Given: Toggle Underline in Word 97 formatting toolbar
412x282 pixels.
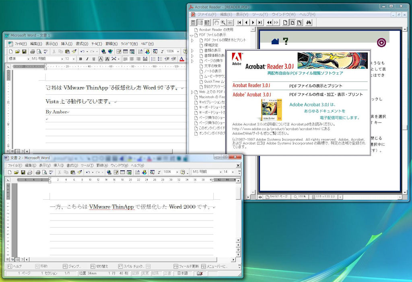Looking at the screenshot, I should pyautogui.click(x=94, y=59).
